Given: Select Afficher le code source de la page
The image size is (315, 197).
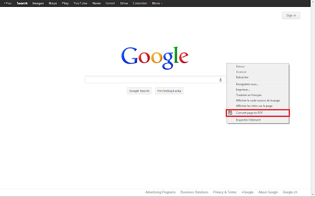Looking at the screenshot, I should tap(258, 100).
